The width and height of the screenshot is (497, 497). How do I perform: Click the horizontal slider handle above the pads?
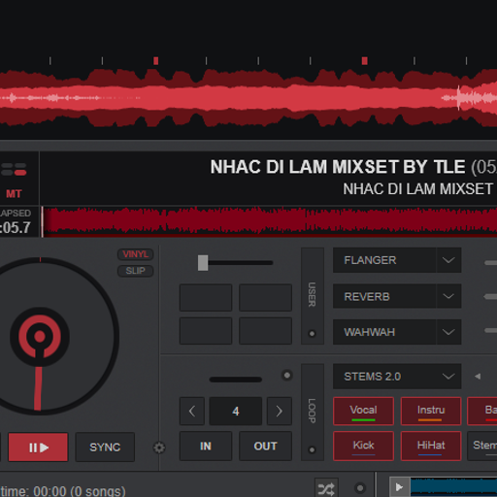pos(203,263)
